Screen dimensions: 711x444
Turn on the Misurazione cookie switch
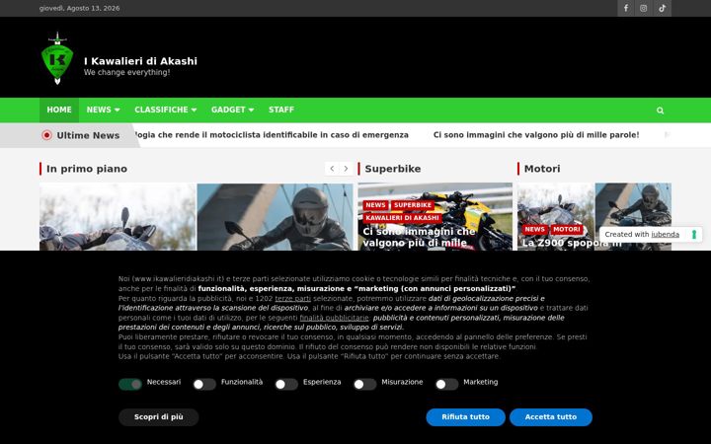[365, 384]
